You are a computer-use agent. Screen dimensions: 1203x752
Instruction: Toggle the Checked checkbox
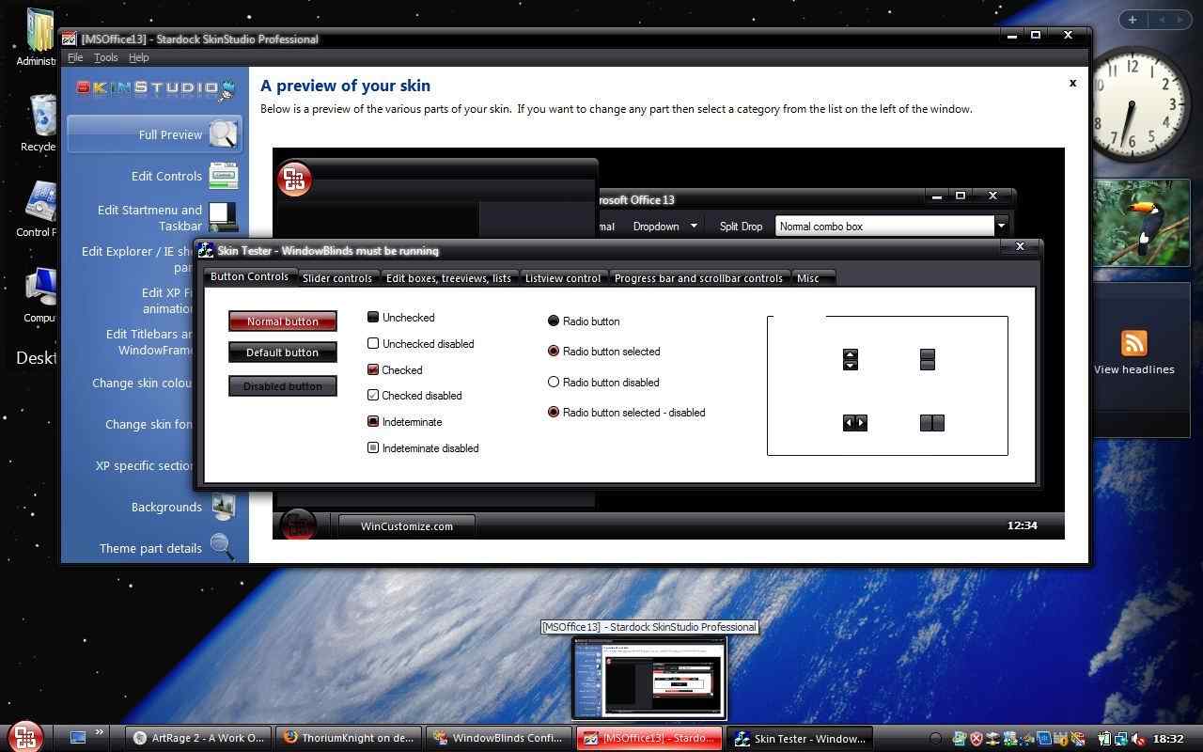(x=373, y=369)
